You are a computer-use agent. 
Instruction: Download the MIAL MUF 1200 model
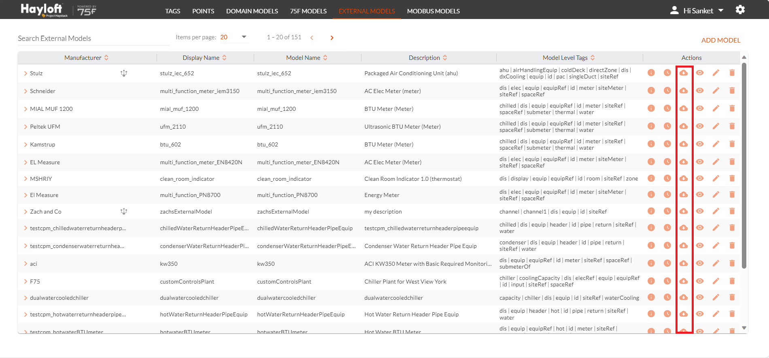(684, 108)
